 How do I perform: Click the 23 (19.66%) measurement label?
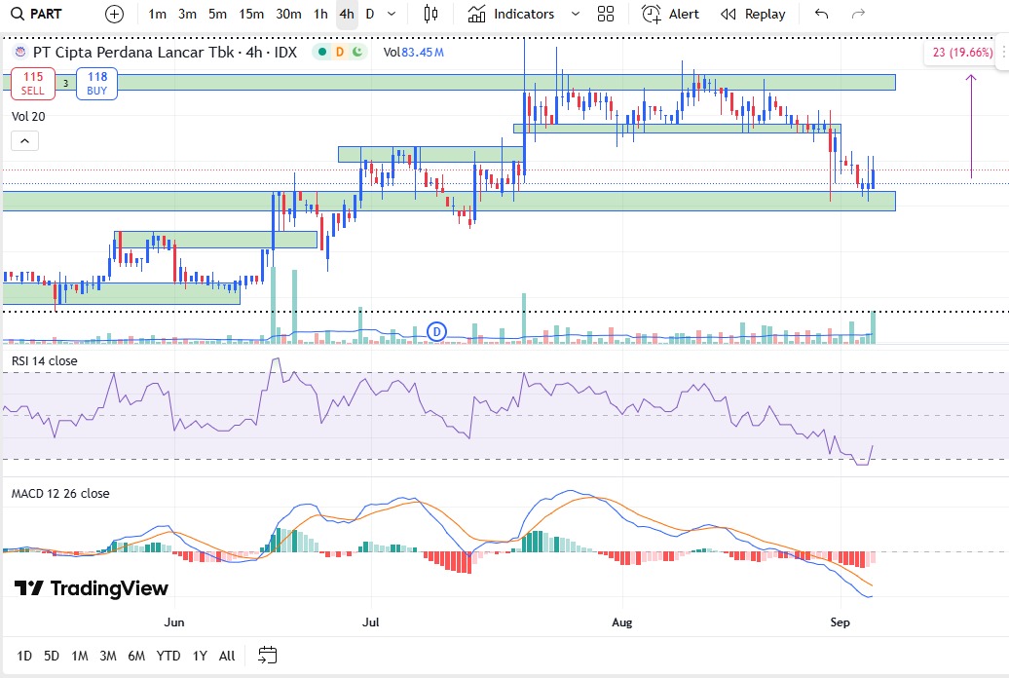click(x=962, y=53)
